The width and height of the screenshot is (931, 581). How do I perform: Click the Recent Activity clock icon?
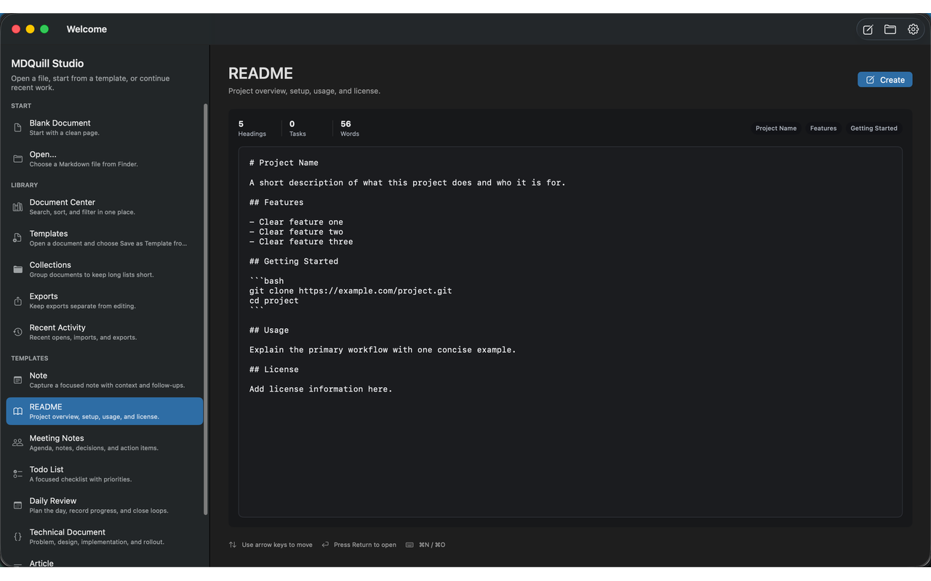coord(18,332)
